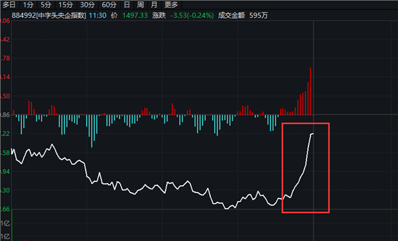Click the 成交金额 turnover label
Image resolution: width=398 pixels, height=241 pixels.
[x=232, y=15]
